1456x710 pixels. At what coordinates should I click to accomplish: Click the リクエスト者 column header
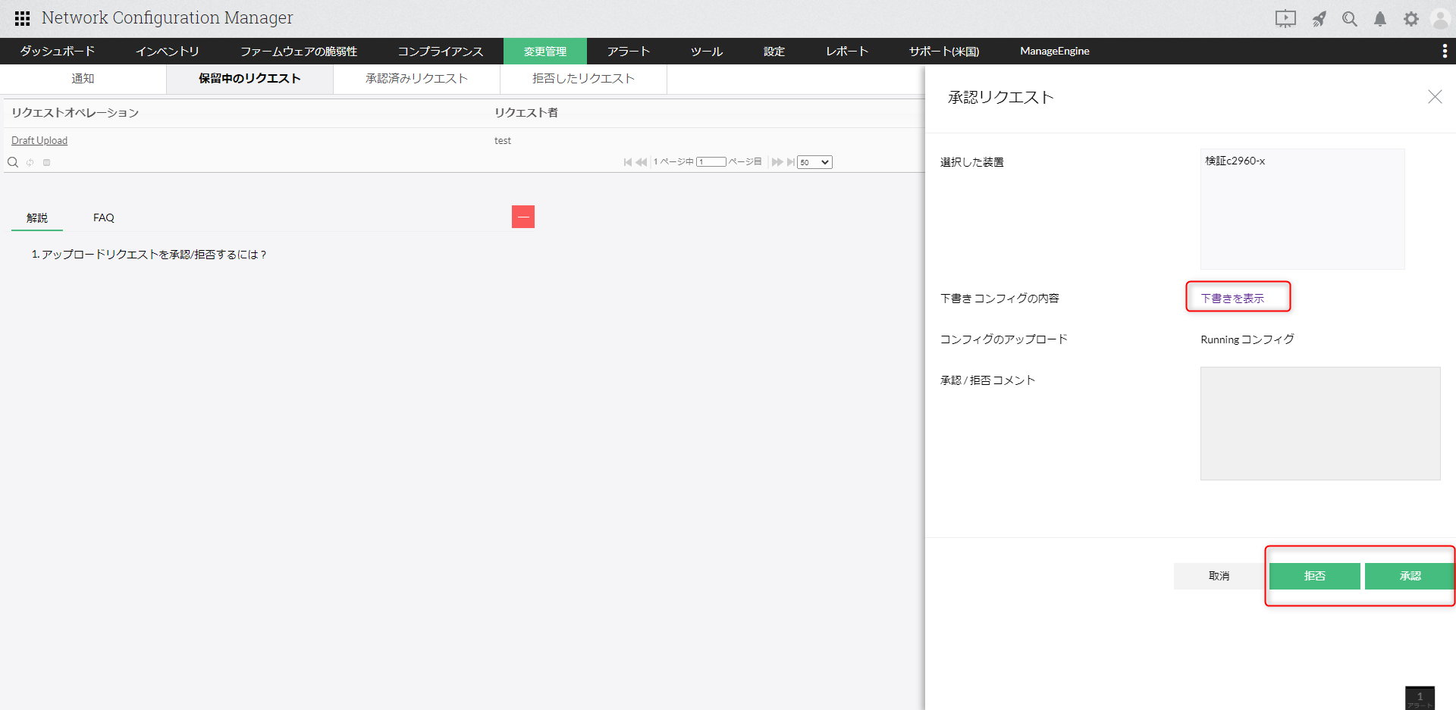pyautogui.click(x=526, y=113)
